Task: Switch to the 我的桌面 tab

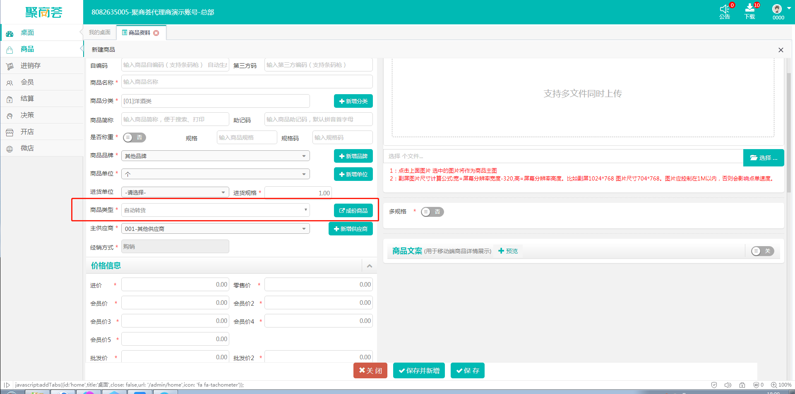Action: coord(98,32)
